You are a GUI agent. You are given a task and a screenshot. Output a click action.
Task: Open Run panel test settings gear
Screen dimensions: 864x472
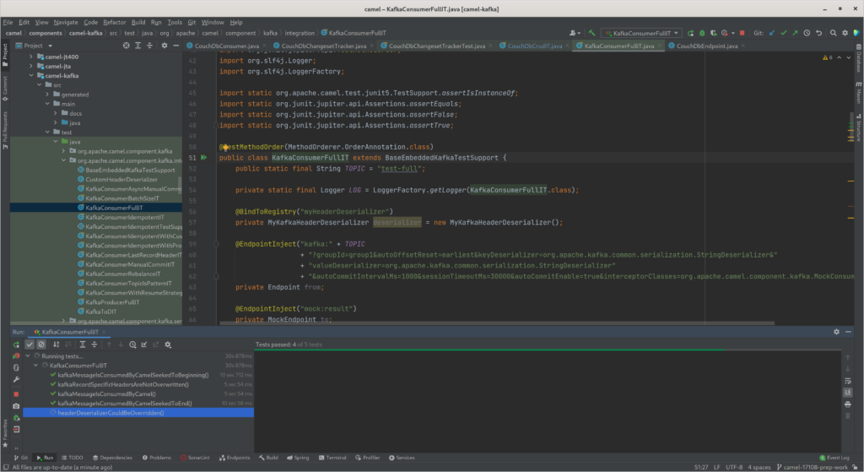168,345
